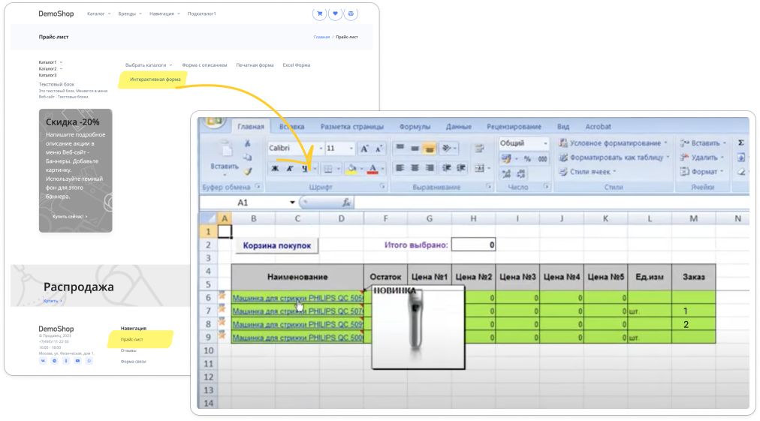Open the shopping cart icon in DemoShop header

pyautogui.click(x=319, y=14)
